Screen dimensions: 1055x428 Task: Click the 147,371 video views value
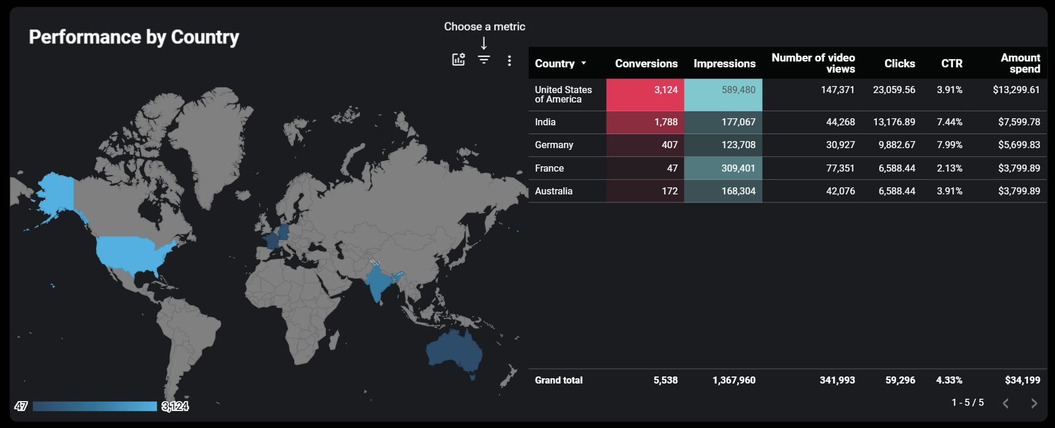click(838, 90)
